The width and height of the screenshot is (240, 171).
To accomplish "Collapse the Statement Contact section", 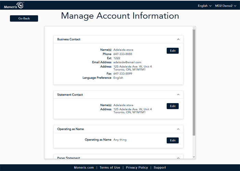I will pyautogui.click(x=178, y=95).
